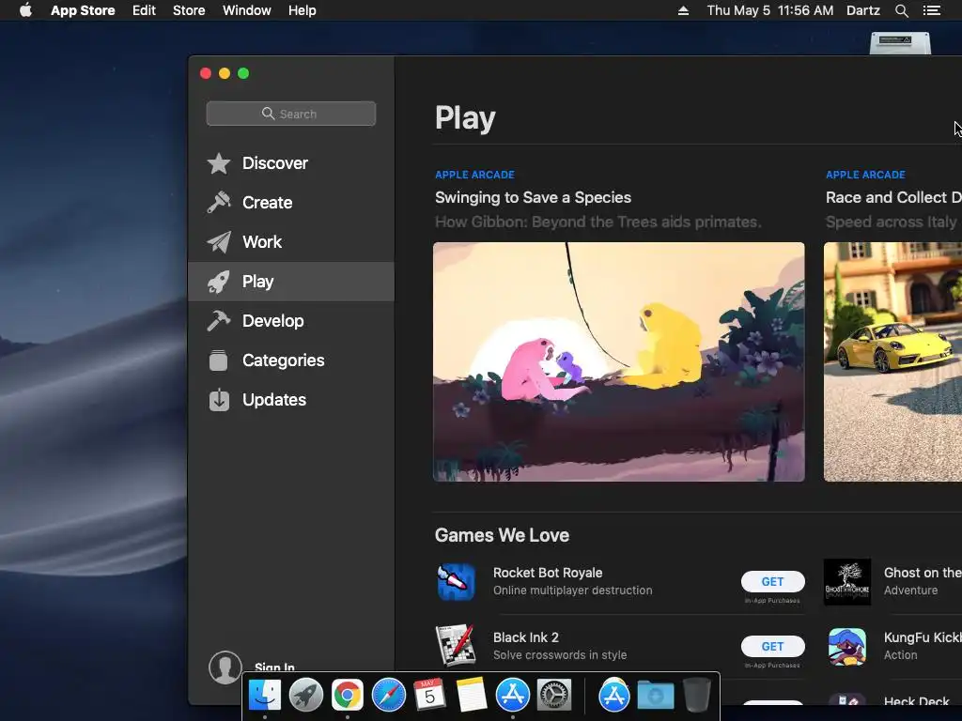Open the Trash in the Dock

point(696,696)
